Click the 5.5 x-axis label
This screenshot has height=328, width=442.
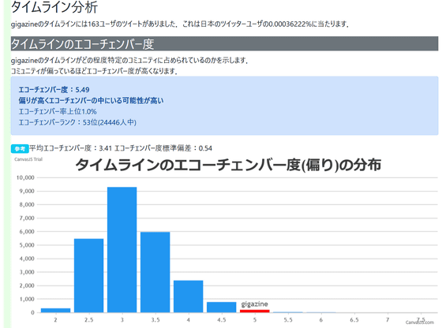288,320
